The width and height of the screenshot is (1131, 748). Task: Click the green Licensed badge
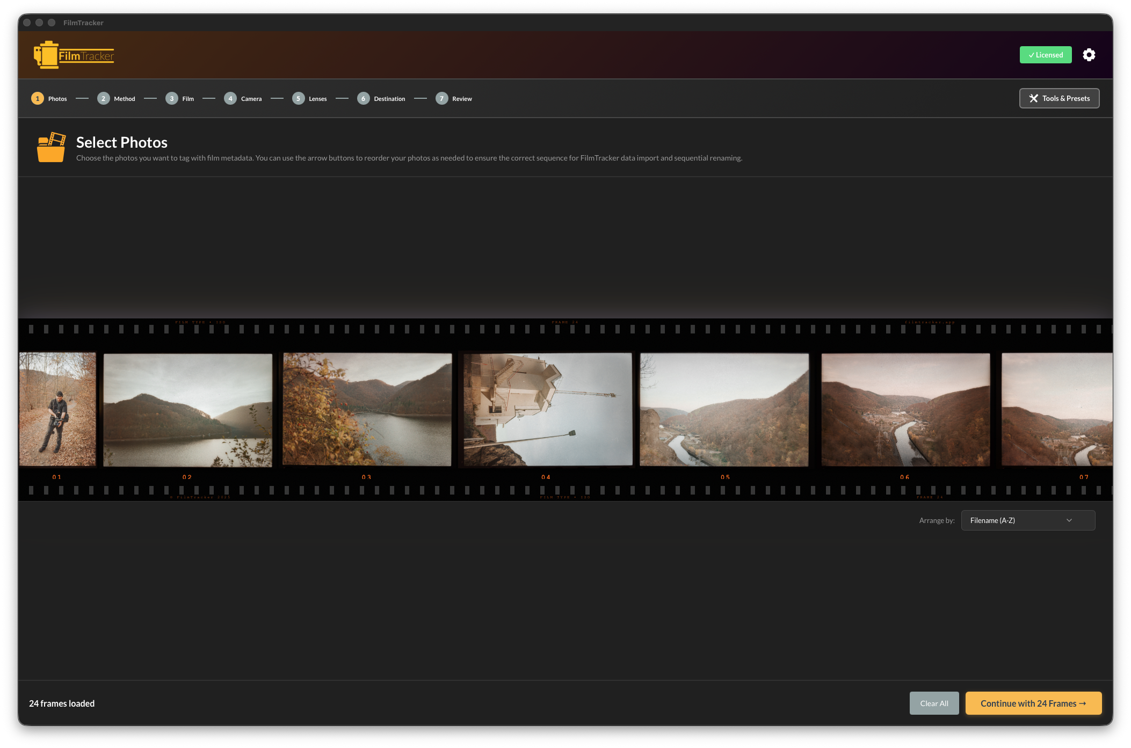point(1045,54)
